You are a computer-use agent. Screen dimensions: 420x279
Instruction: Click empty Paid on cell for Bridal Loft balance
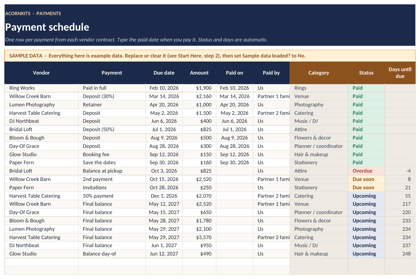(x=235, y=171)
